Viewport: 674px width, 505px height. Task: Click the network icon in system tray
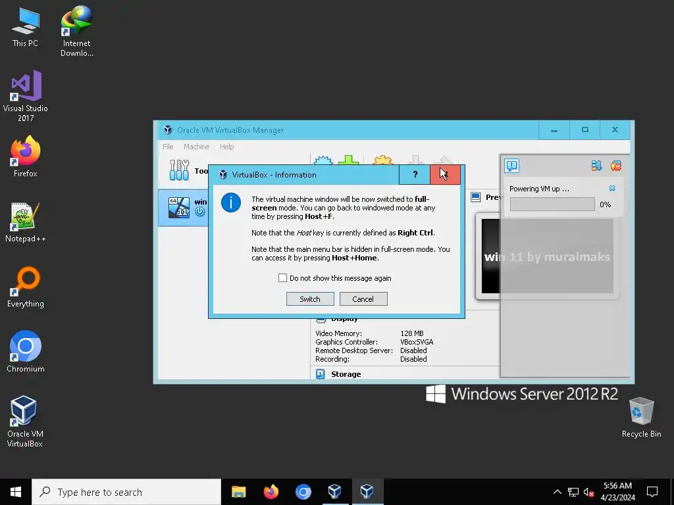(573, 492)
